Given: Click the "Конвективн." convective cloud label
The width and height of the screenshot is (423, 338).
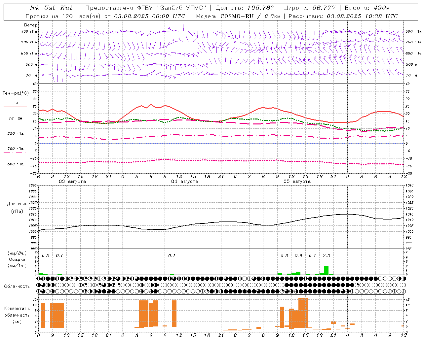Looking at the screenshot, I should [x=17, y=309].
